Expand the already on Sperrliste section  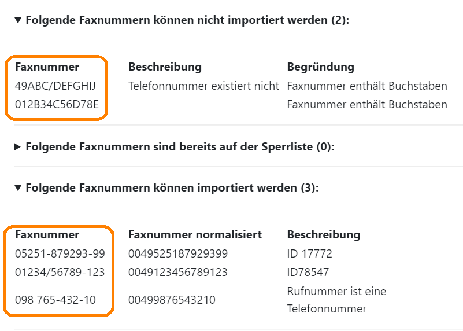tap(17, 147)
